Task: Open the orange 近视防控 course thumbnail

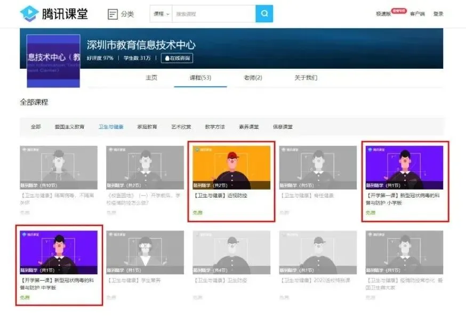Action: coord(231,167)
